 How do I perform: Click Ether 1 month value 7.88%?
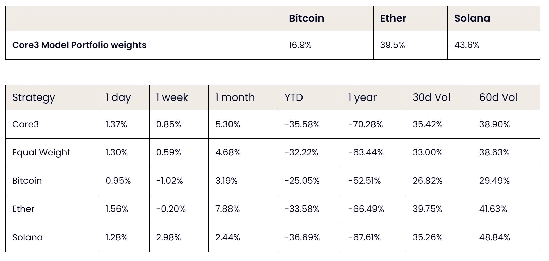[227, 209]
